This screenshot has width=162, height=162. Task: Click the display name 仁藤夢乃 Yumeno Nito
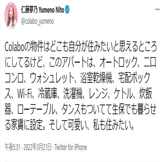click(43, 9)
